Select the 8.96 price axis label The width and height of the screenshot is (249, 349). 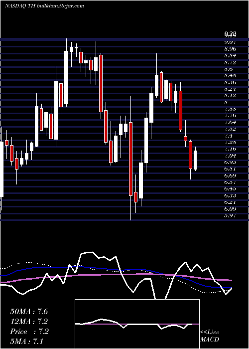[x=230, y=49]
